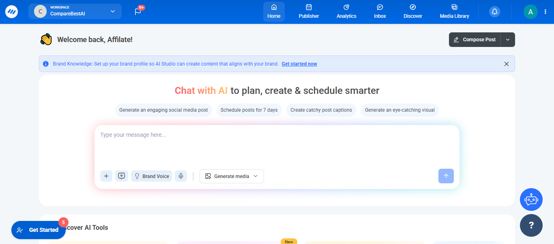Select Schedule posts for 7 days suggestion
Screen dimensions: 554x244
(x=249, y=110)
